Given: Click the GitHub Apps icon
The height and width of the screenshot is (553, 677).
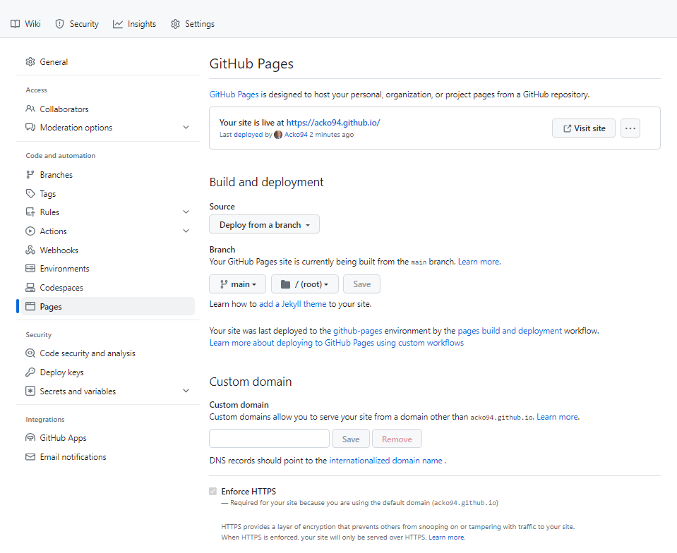Looking at the screenshot, I should (30, 438).
